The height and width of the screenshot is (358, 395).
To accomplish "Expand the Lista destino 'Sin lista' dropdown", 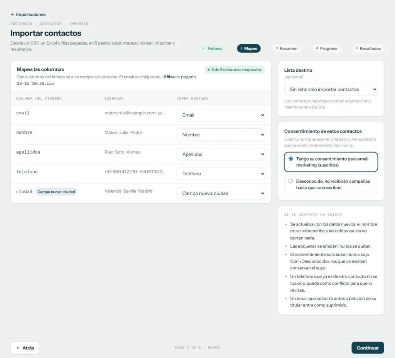I will click(x=331, y=89).
